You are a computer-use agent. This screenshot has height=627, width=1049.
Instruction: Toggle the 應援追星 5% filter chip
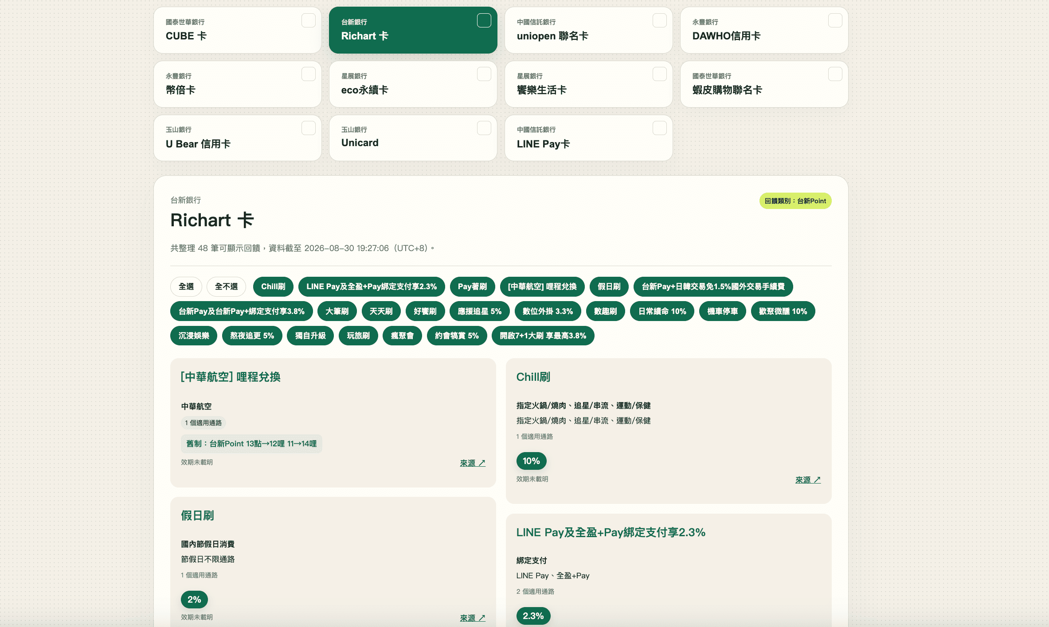(480, 311)
